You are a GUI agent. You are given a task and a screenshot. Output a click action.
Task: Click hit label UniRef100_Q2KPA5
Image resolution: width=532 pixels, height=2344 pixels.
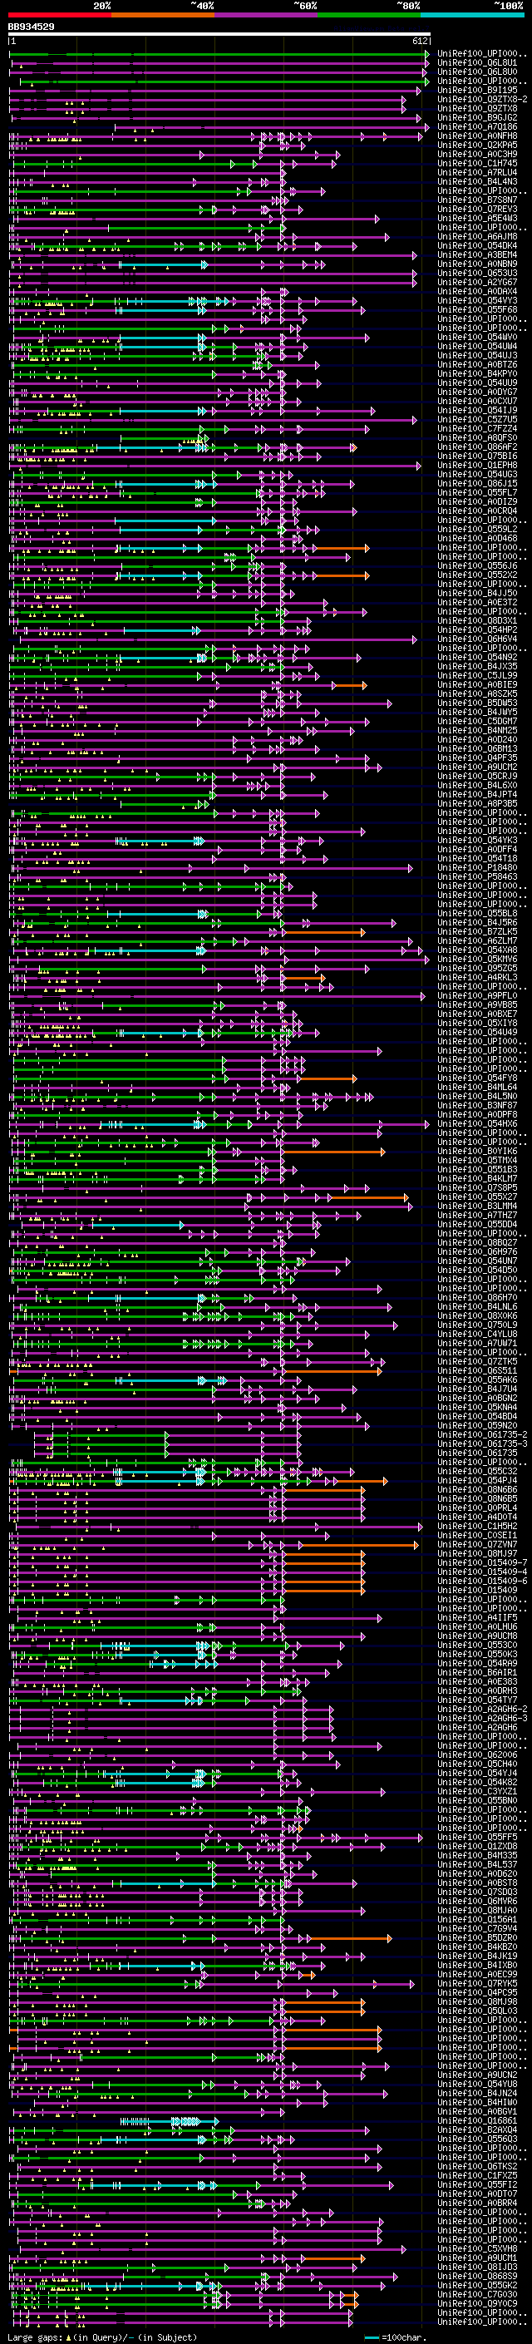pos(477,145)
